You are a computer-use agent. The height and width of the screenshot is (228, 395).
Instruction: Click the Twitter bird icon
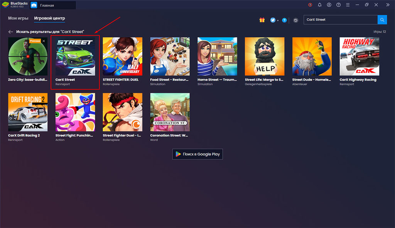[x=273, y=20]
